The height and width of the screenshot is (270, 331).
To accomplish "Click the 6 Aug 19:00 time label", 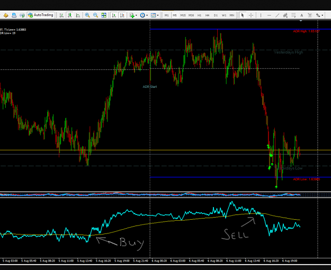I will 290,260.
